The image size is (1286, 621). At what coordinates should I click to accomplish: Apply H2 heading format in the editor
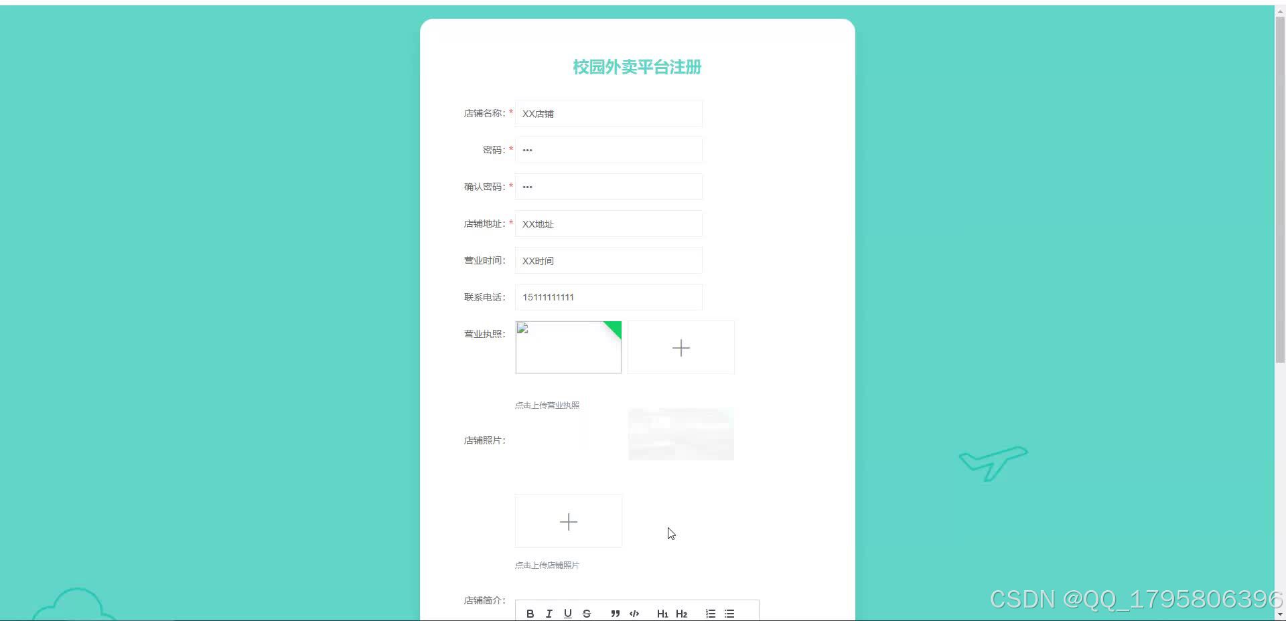coord(682,613)
